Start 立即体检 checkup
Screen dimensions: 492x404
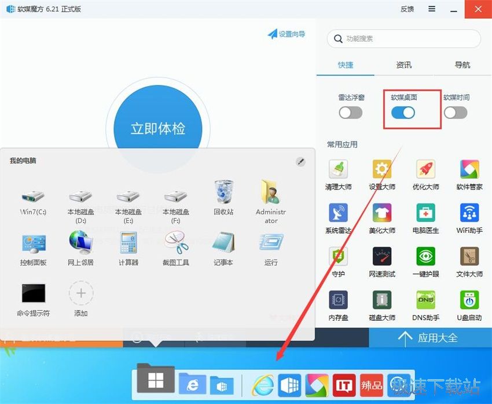158,128
